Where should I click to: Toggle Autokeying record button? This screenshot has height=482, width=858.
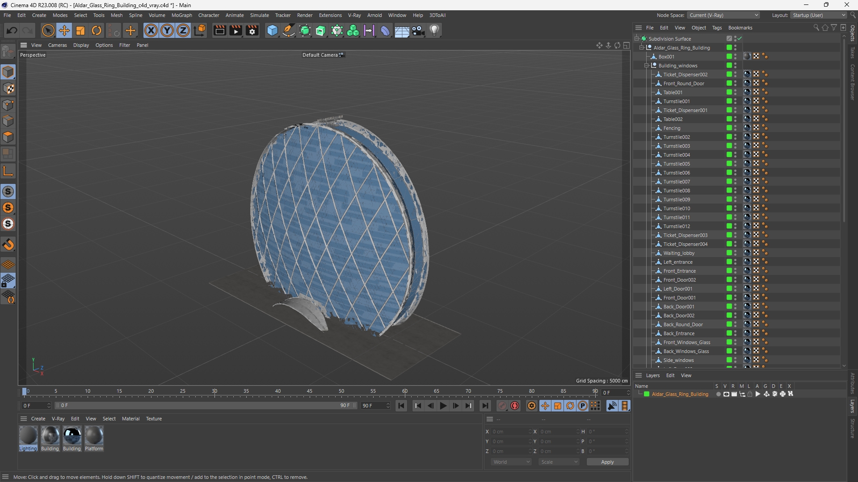(x=515, y=406)
